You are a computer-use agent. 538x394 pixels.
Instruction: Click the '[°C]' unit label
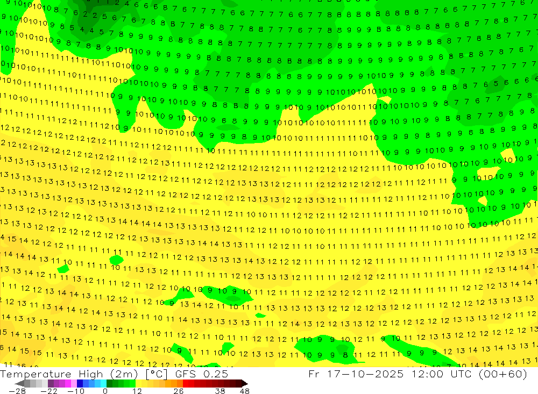157,374
